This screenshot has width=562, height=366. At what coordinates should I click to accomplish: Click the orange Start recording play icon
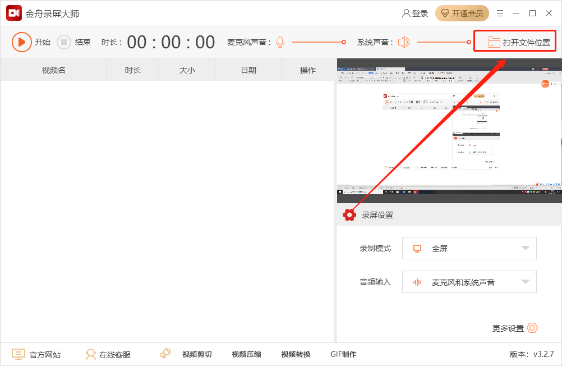click(x=21, y=42)
